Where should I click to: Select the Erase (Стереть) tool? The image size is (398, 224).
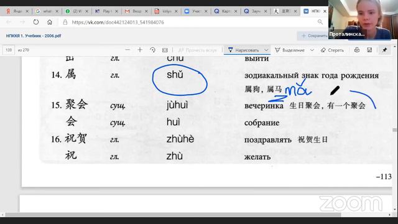(x=332, y=50)
